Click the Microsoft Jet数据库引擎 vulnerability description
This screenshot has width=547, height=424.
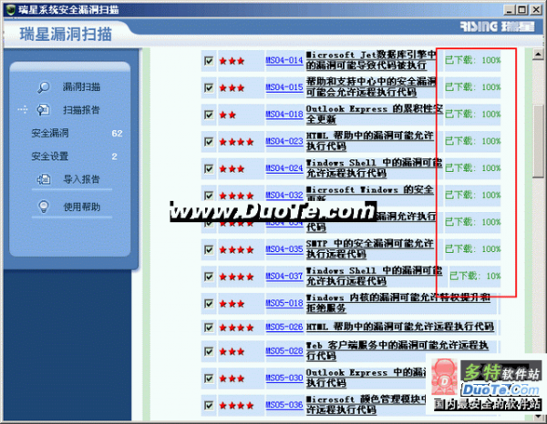(x=371, y=60)
